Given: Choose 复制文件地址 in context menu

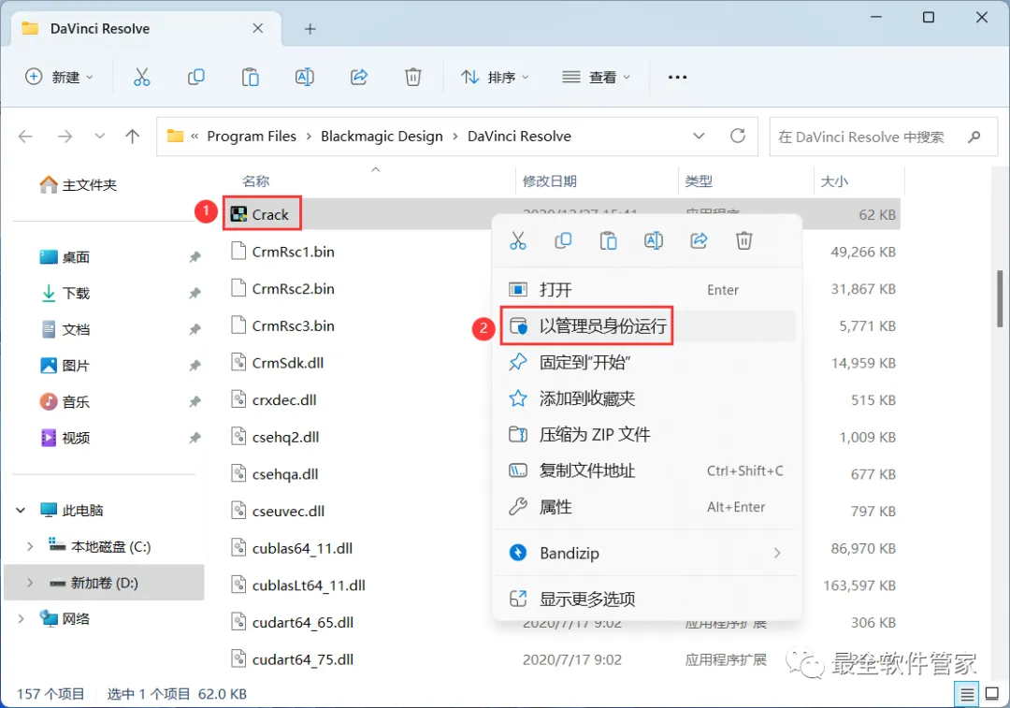Looking at the screenshot, I should [x=647, y=471].
